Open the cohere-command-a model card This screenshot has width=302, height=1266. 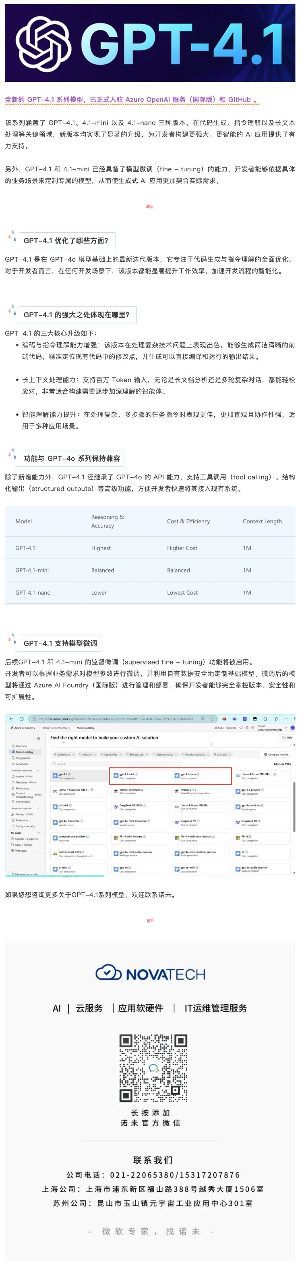pyautogui.click(x=139, y=791)
